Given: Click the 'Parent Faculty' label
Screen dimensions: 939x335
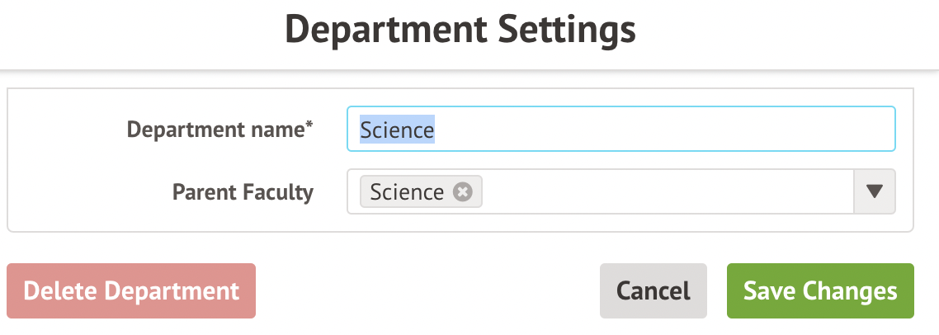Looking at the screenshot, I should point(243,192).
